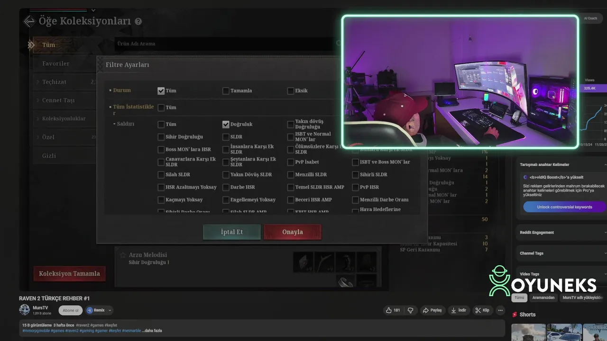The width and height of the screenshot is (607, 341).
Task: Select the Tüm tab in left sidebar
Action: 65,45
